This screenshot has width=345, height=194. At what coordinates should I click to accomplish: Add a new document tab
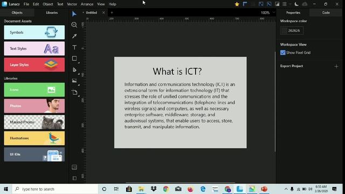(112, 12)
